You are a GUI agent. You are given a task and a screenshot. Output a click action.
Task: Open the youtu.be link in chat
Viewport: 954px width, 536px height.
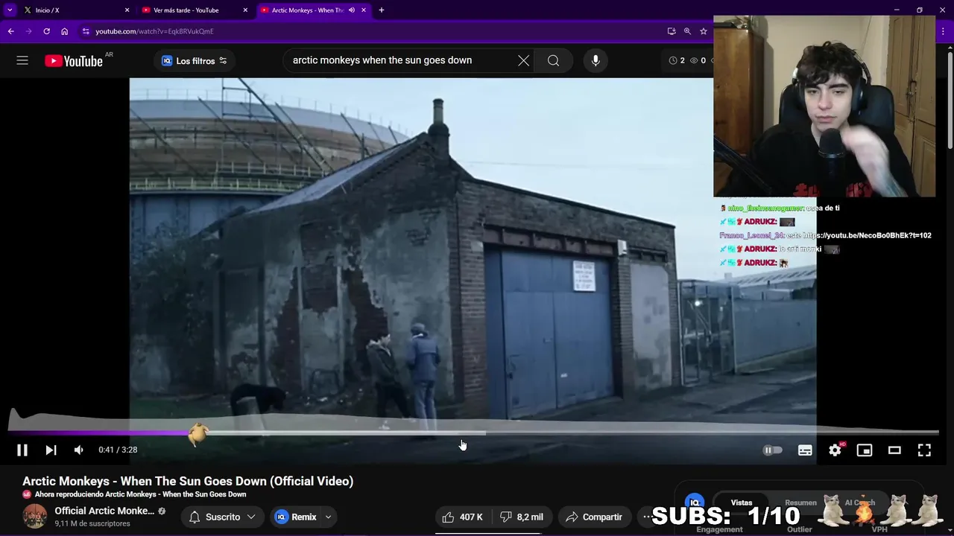pos(867,235)
